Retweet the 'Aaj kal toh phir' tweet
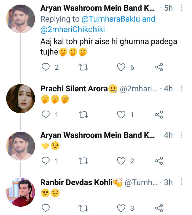Image resolution: width=192 pixels, height=215 pixels. (x=84, y=67)
